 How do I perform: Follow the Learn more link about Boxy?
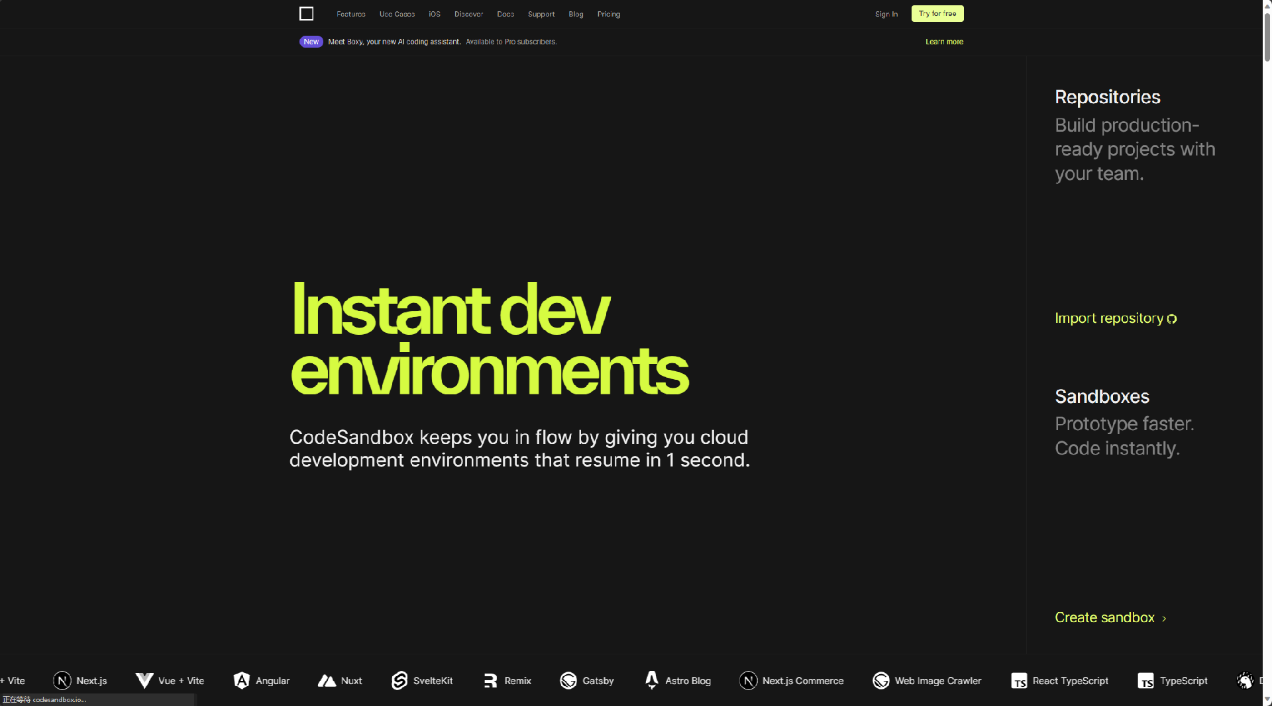[944, 42]
